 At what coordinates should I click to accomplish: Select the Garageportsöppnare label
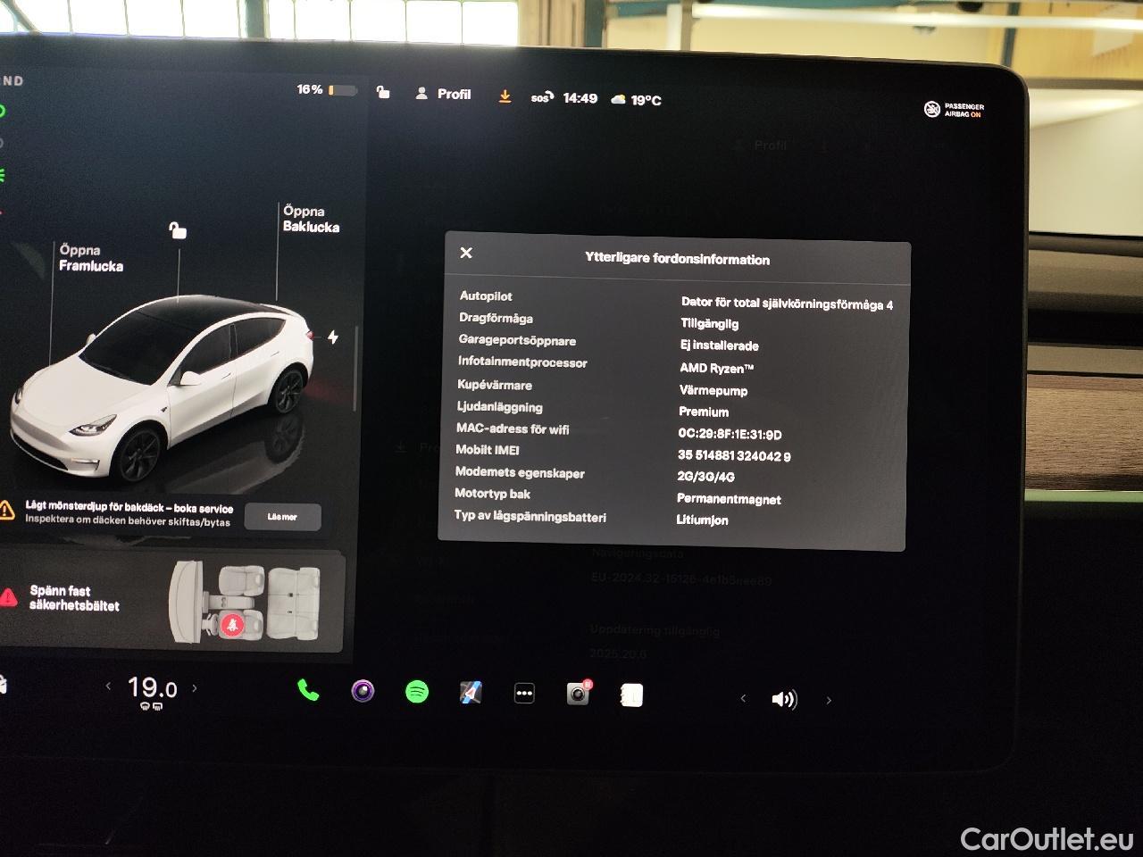517,340
